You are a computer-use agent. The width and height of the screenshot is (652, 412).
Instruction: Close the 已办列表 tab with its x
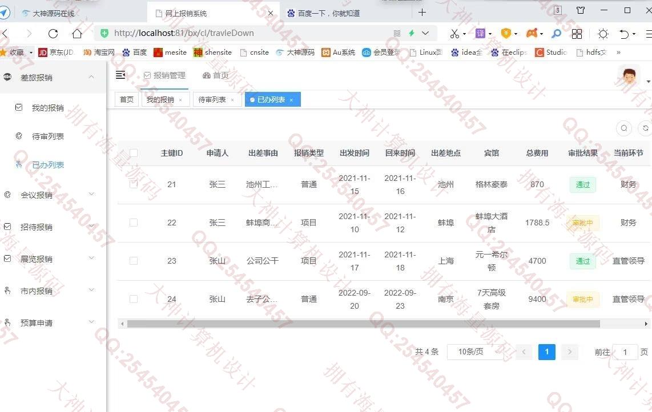click(291, 100)
